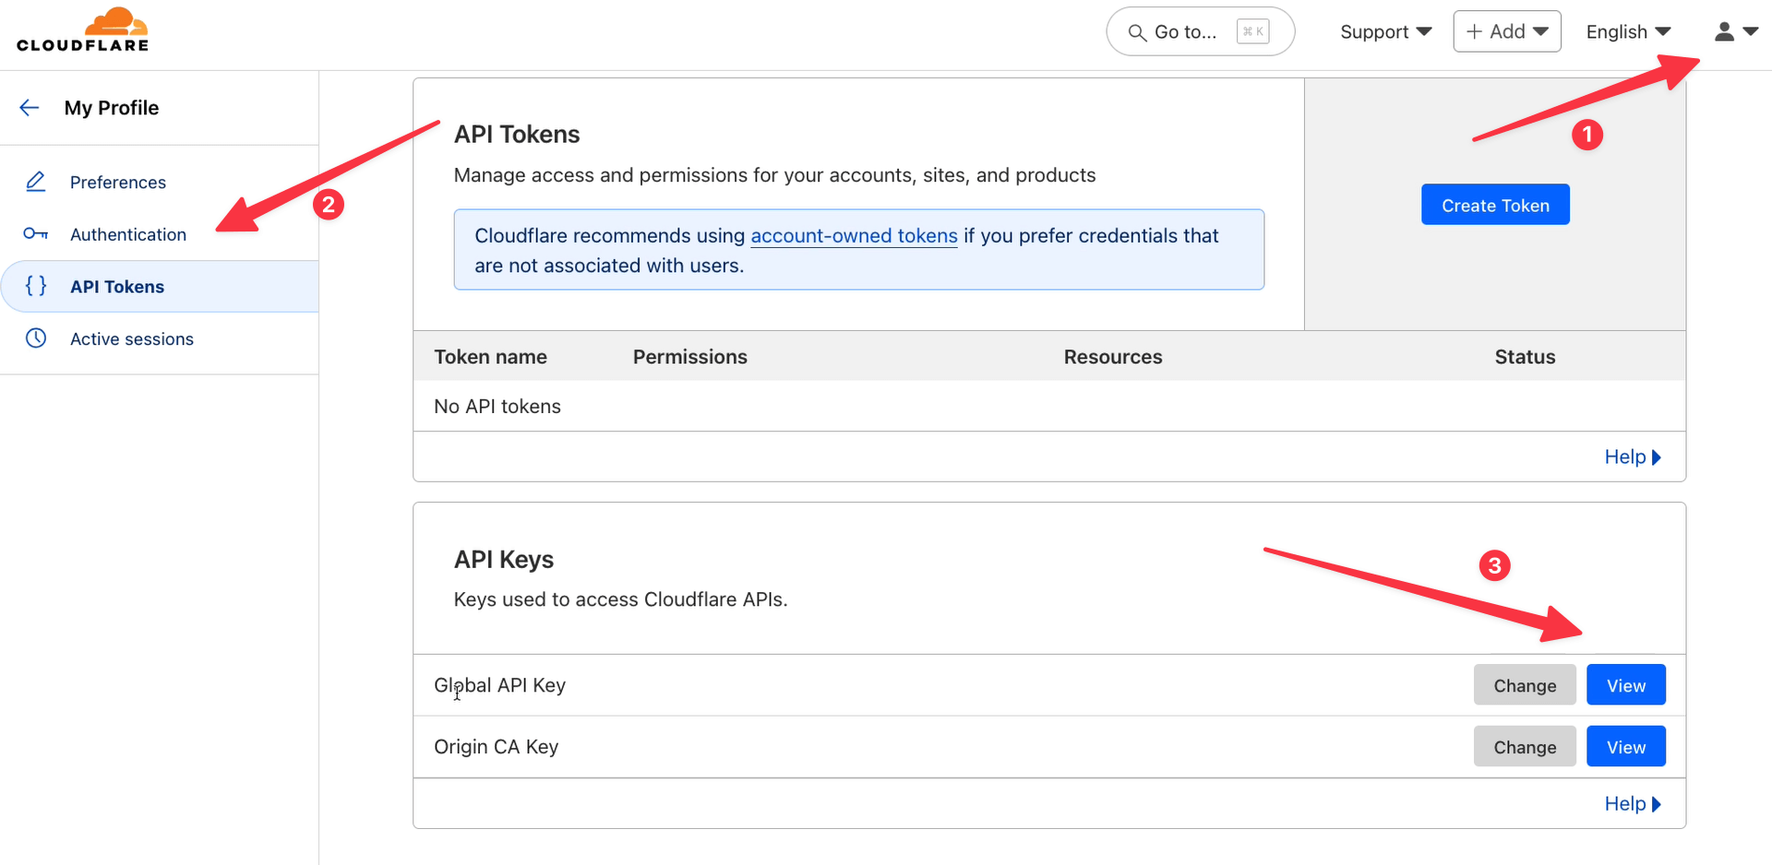Click the search magnifier icon
This screenshot has height=865, width=1772.
(x=1137, y=32)
